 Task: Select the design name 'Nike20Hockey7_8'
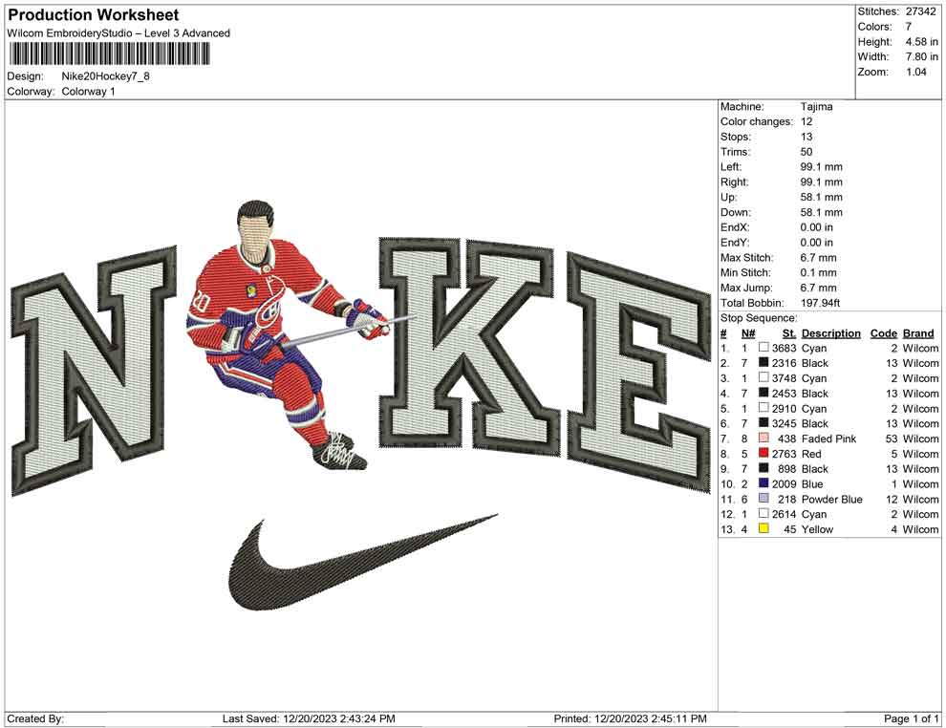105,76
